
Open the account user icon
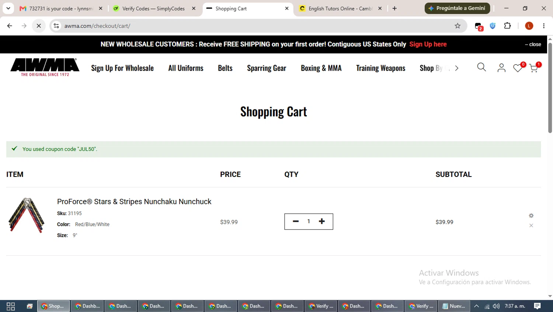coord(501,68)
